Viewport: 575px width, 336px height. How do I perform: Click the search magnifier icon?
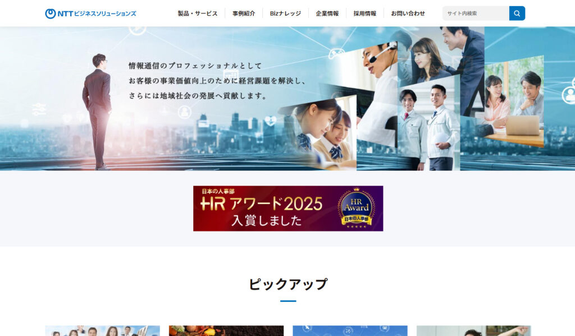click(515, 12)
